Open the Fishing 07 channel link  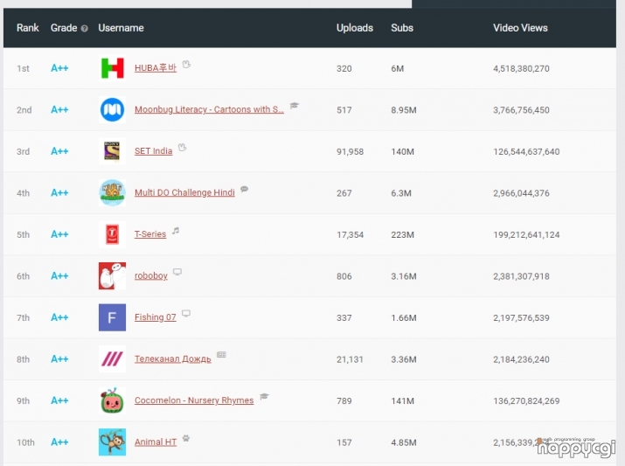155,317
